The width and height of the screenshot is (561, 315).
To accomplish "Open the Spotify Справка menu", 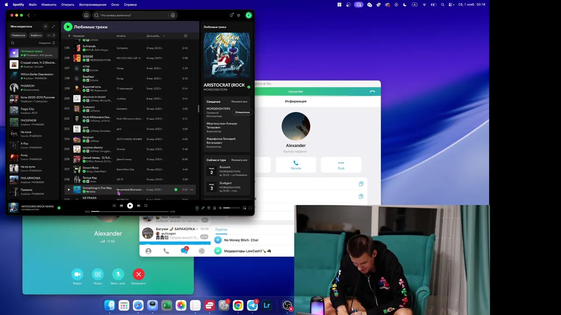I will 130,4.
